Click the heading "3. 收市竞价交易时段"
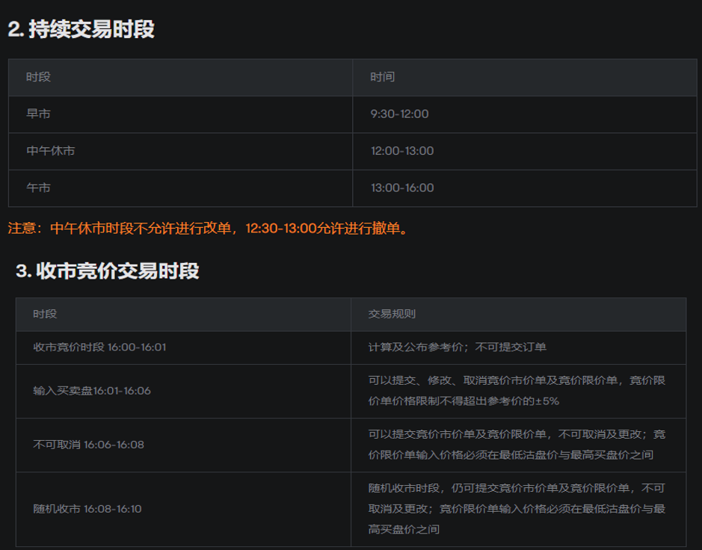 (108, 271)
